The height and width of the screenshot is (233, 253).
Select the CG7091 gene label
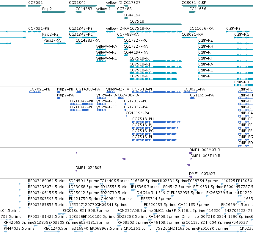[x=35, y=3]
